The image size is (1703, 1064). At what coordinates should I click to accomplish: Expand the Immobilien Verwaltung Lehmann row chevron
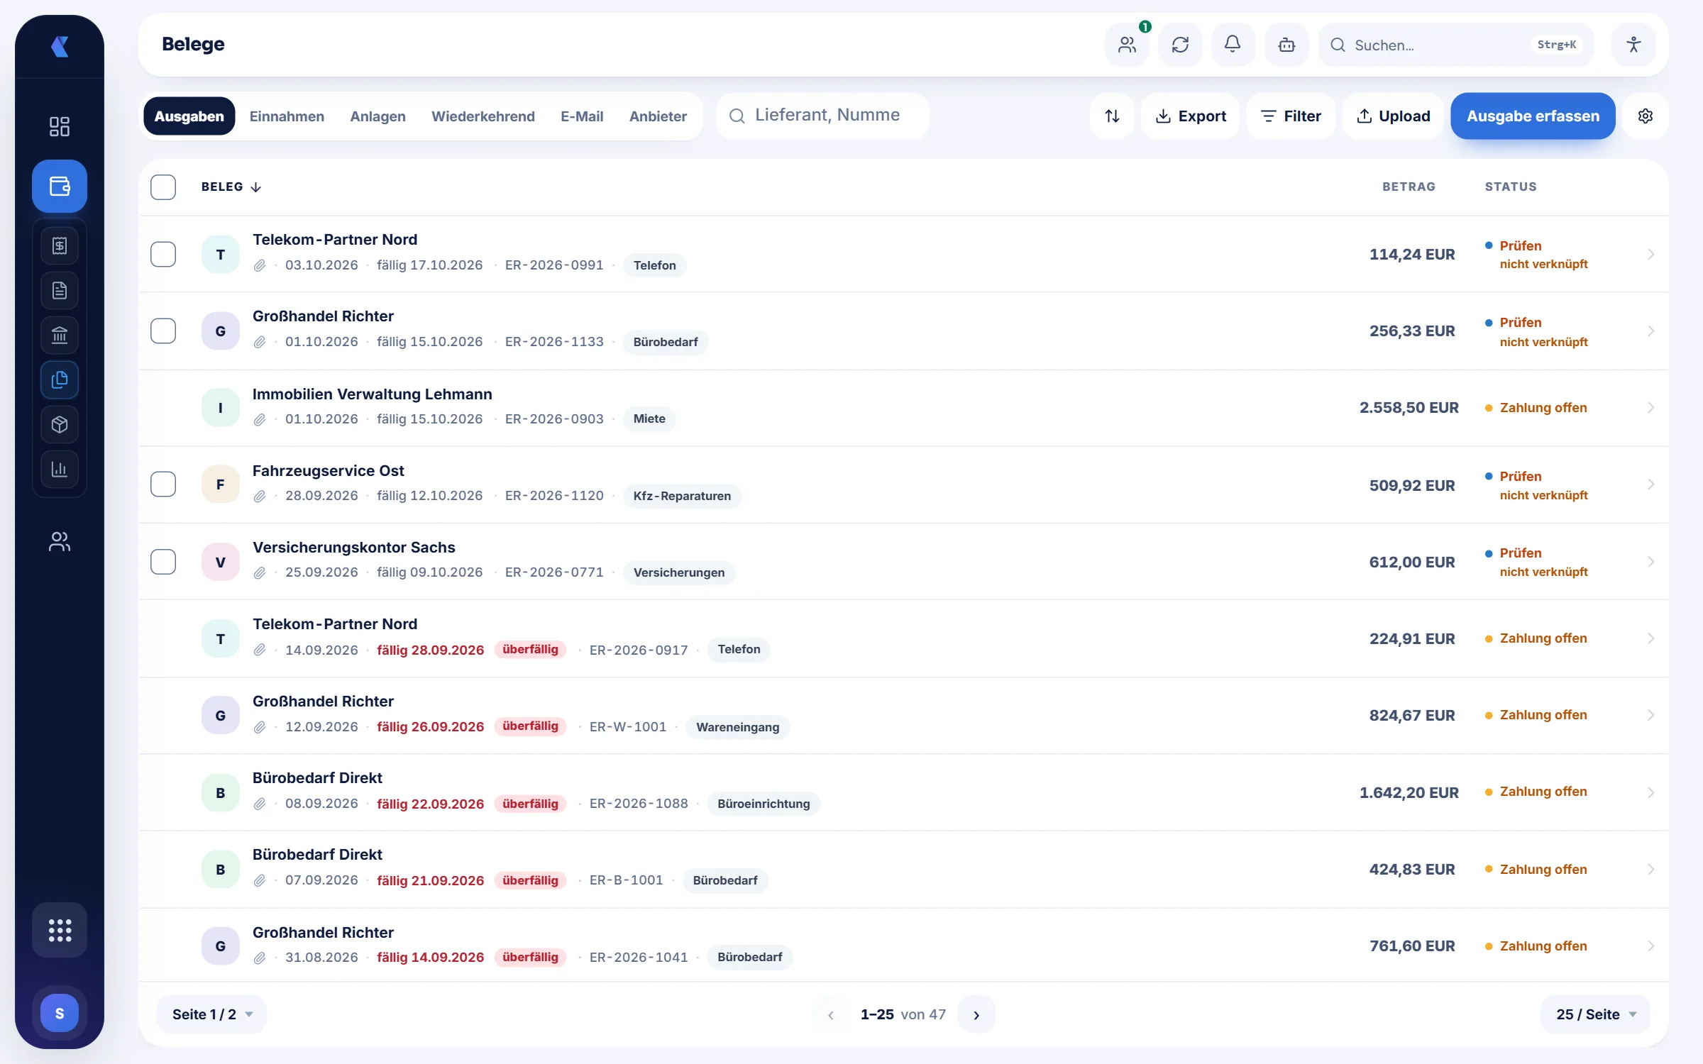(x=1650, y=408)
